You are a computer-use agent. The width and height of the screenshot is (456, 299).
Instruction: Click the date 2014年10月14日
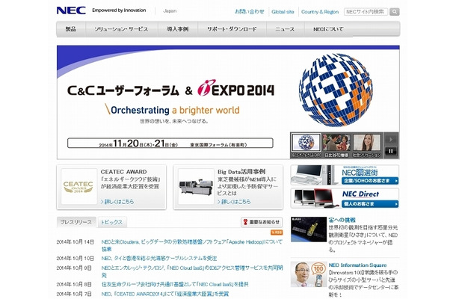click(x=76, y=241)
